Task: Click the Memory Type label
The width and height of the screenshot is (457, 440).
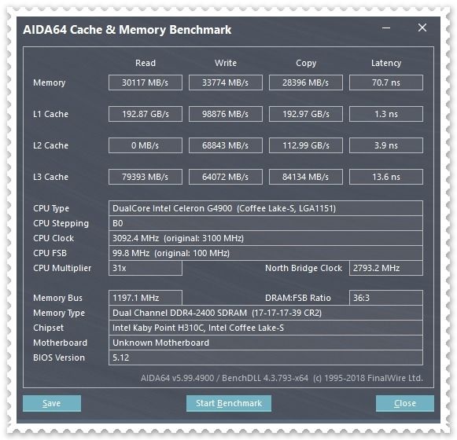Action: [x=59, y=313]
